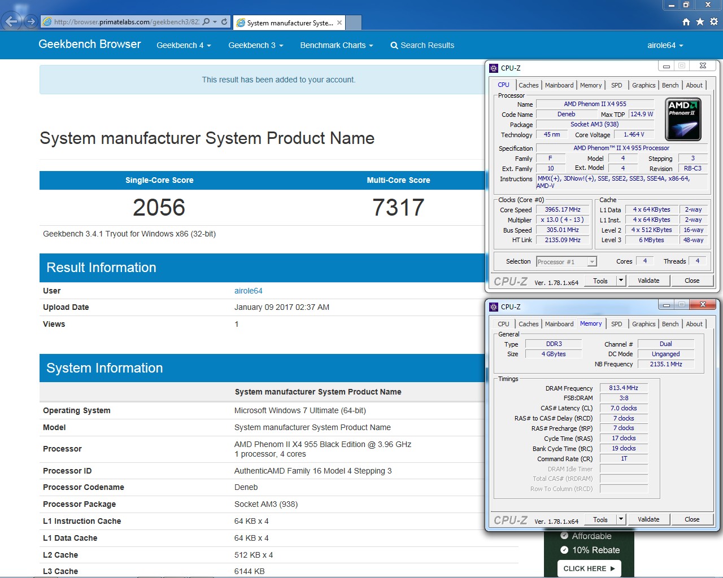This screenshot has width=723, height=578.
Task: Open the Processor #1 selection combo box
Action: click(x=567, y=261)
